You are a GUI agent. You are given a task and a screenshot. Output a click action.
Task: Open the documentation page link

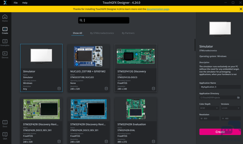tap(158, 9)
